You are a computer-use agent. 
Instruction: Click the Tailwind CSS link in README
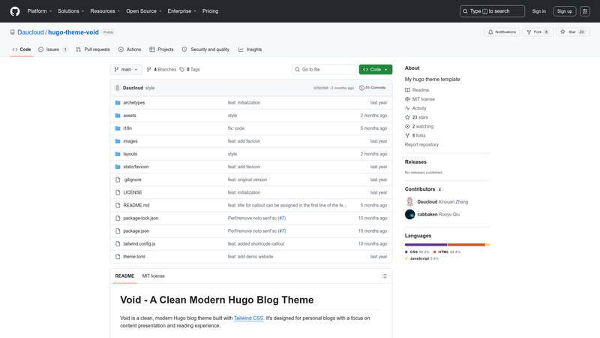pyautogui.click(x=248, y=318)
